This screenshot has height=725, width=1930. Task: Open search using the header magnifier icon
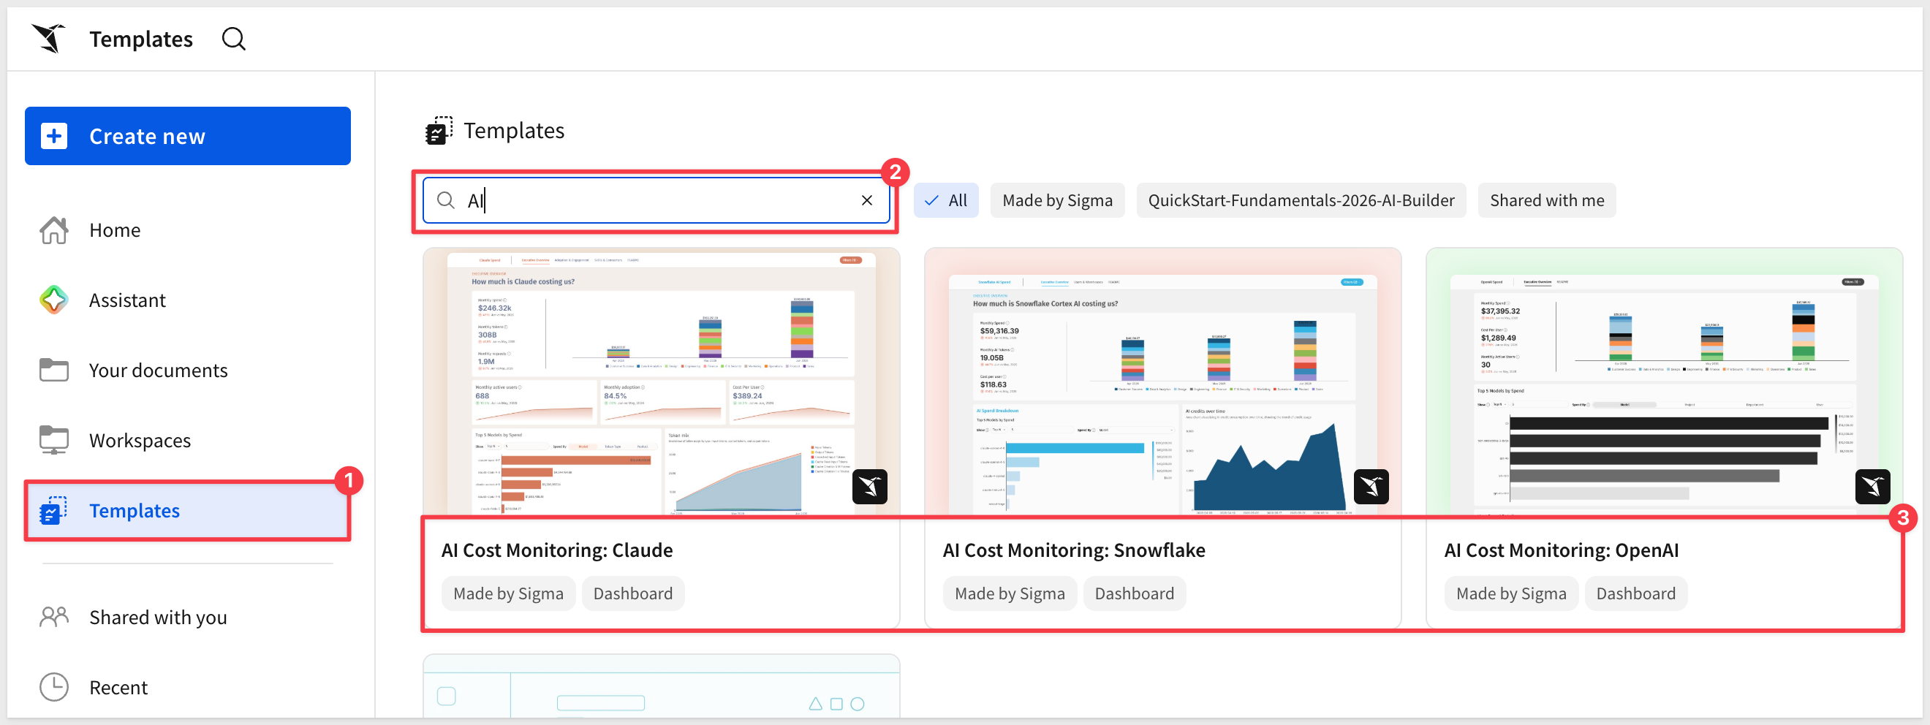click(x=234, y=38)
